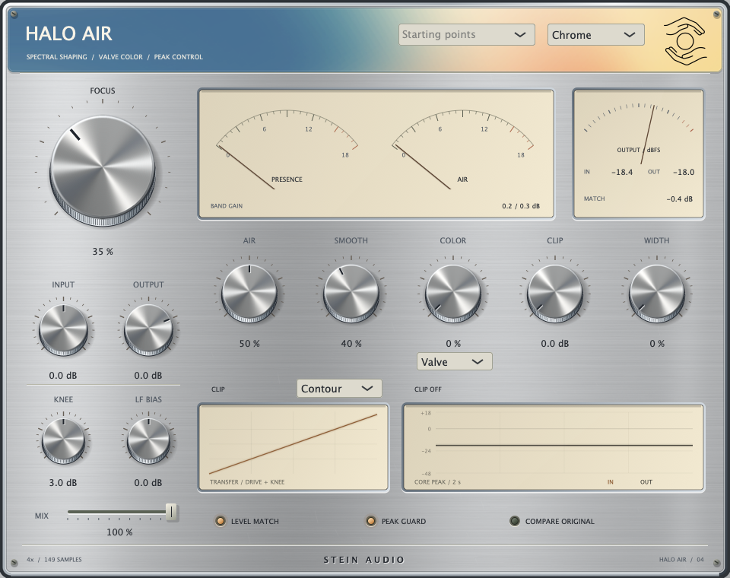The height and width of the screenshot is (578, 730).
Task: Click the FOCUS value 35 %
Action: (x=103, y=252)
